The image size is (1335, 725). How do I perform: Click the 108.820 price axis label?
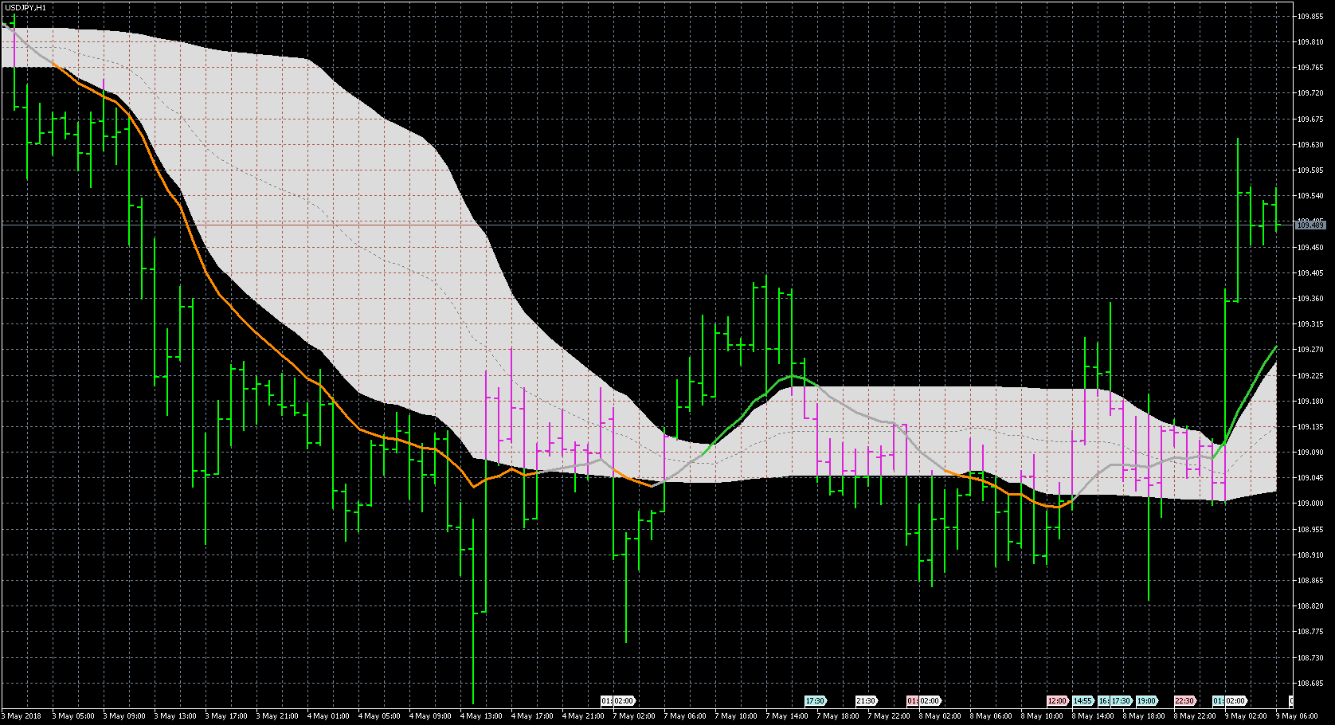point(1310,606)
